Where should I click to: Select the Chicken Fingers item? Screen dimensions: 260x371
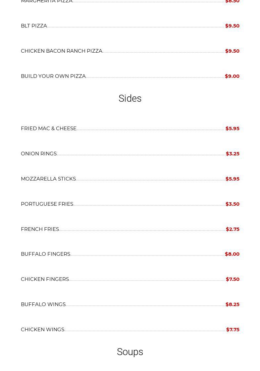pos(45,279)
